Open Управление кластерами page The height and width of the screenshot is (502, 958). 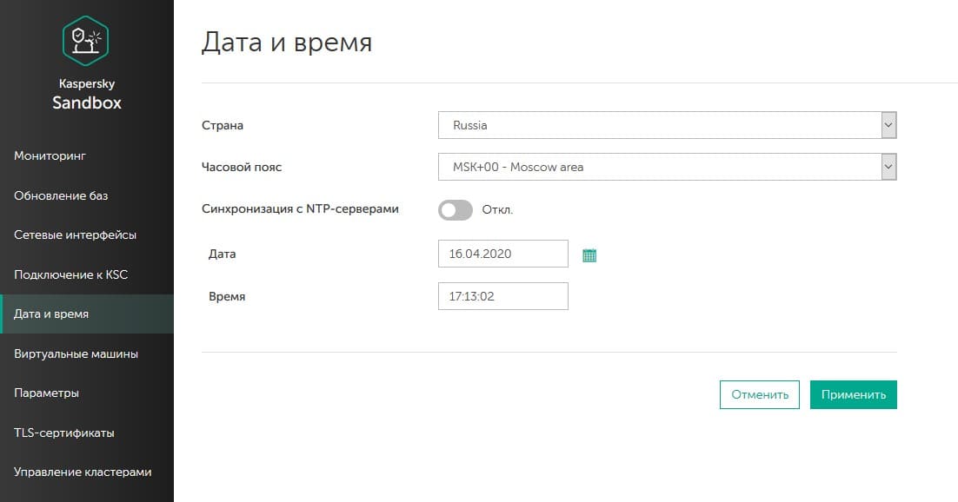point(83,472)
